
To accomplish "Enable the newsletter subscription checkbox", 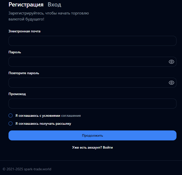I will click(x=10, y=123).
